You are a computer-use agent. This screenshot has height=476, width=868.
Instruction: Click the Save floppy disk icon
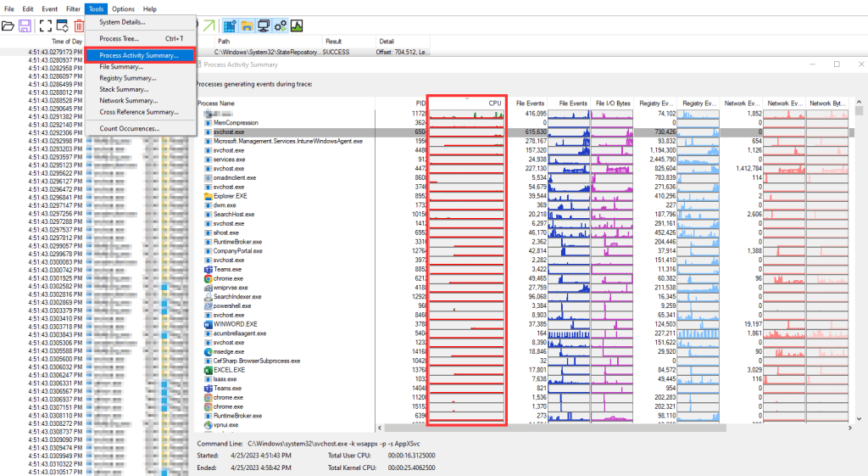pyautogui.click(x=25, y=26)
